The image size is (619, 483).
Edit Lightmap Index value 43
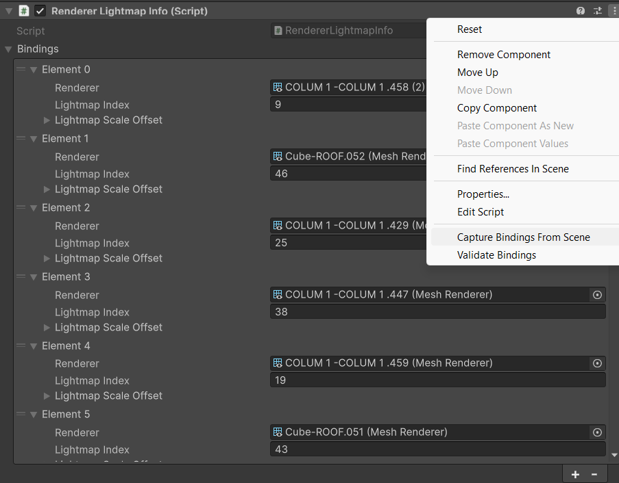pos(438,449)
